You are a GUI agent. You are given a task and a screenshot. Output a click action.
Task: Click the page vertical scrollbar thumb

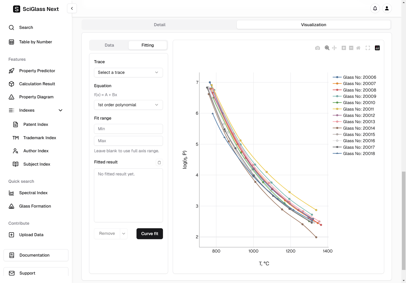[404, 221]
